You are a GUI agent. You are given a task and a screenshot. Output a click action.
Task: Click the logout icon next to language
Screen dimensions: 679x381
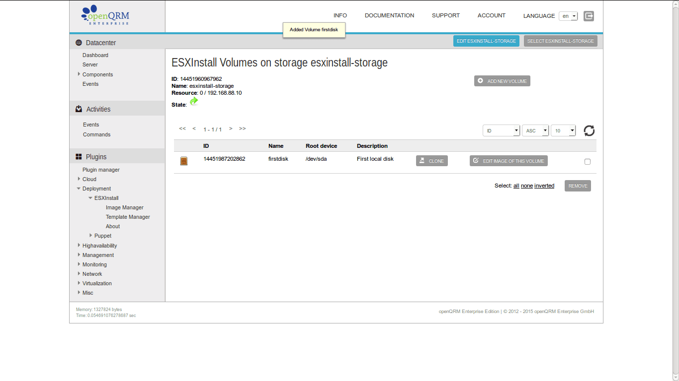point(589,16)
